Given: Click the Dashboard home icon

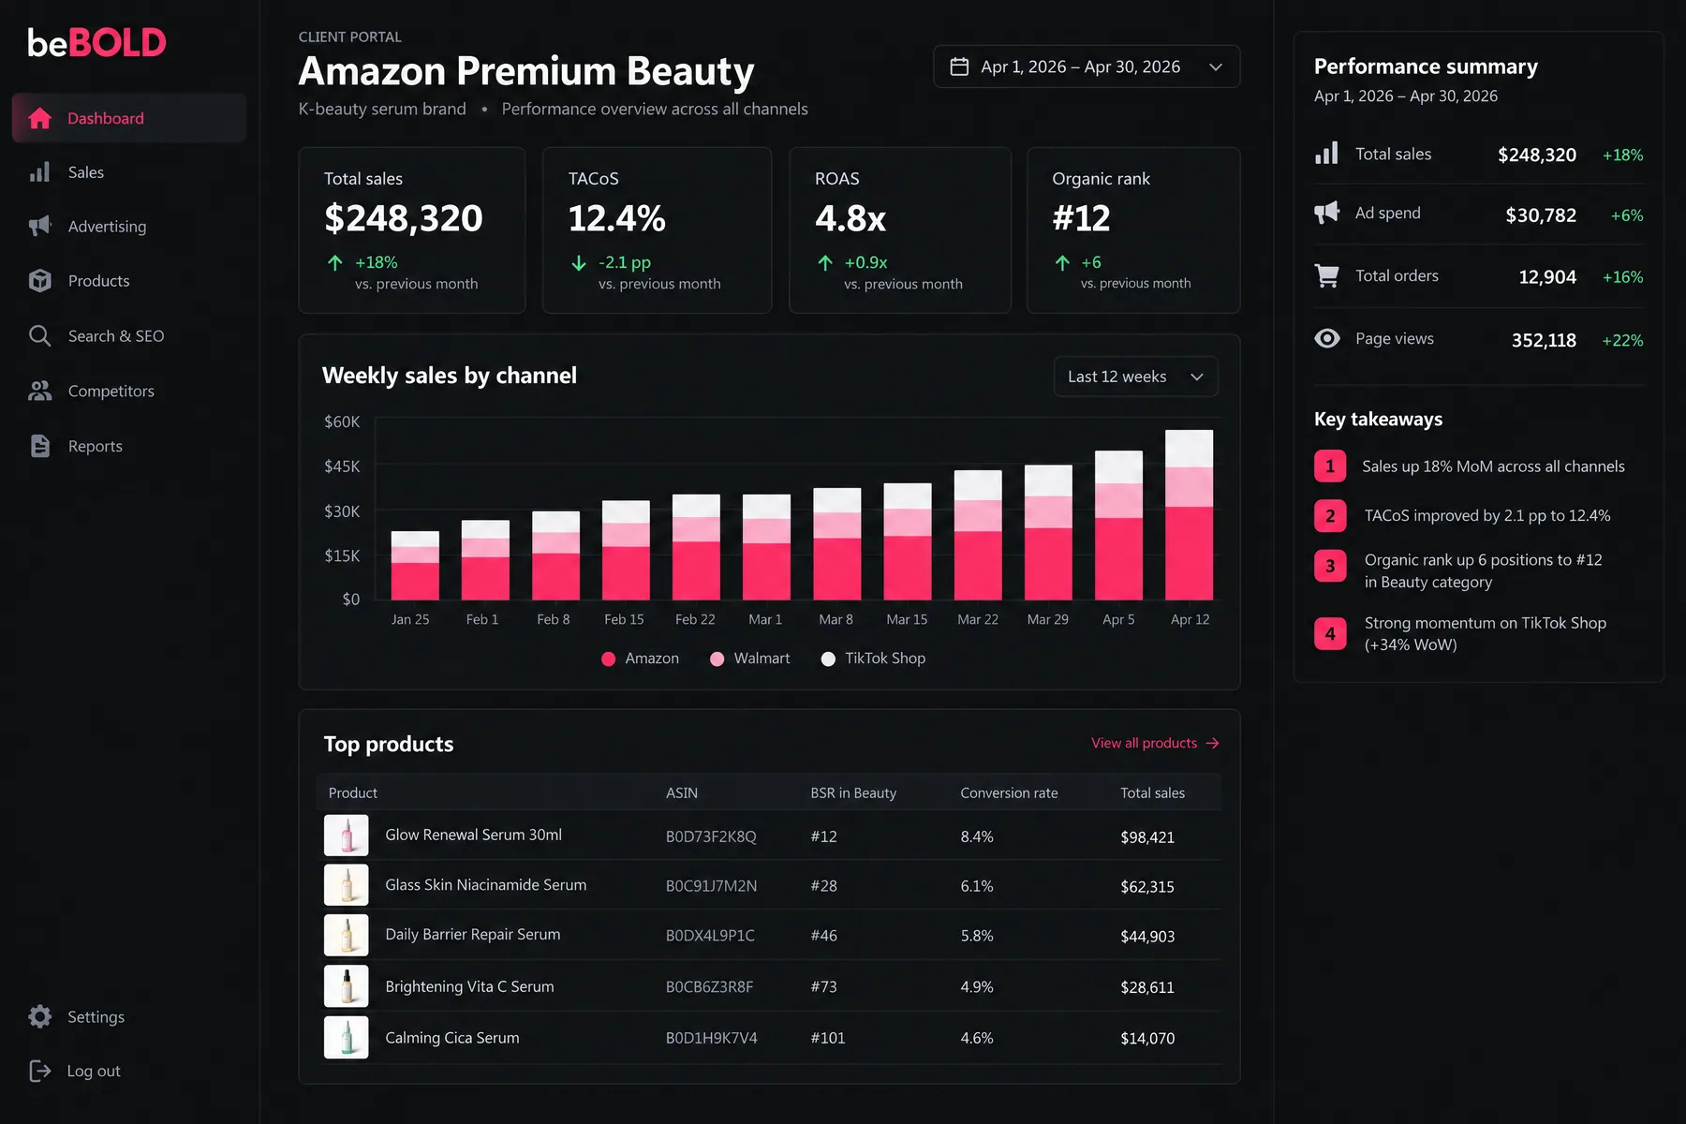Looking at the screenshot, I should 39,118.
